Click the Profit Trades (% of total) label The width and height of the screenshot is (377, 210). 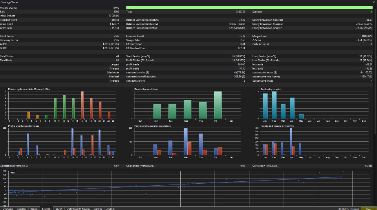[140, 60]
